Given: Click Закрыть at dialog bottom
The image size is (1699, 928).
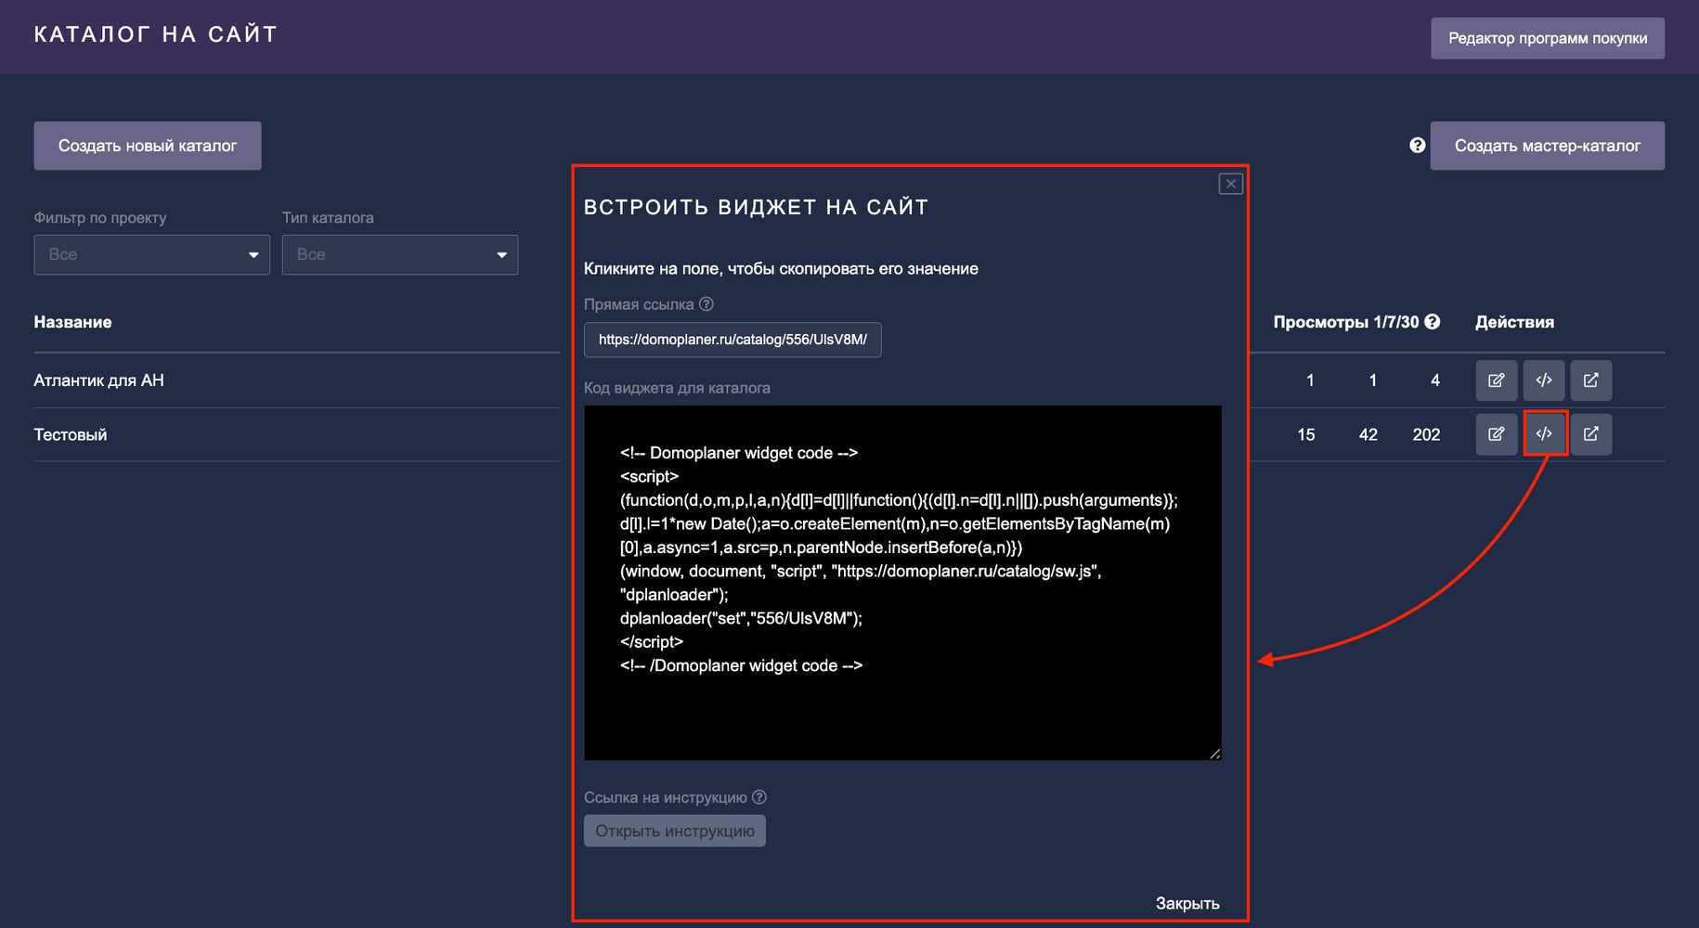Looking at the screenshot, I should (x=1187, y=903).
